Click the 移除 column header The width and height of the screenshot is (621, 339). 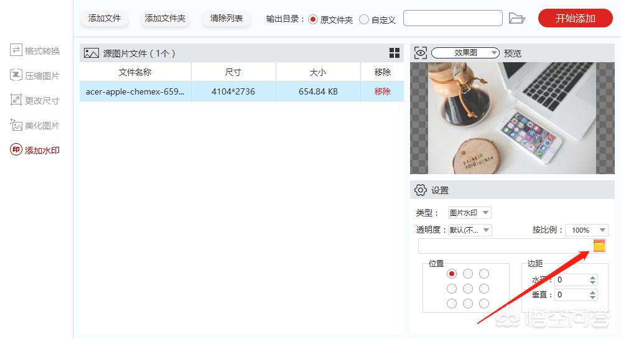coord(382,72)
